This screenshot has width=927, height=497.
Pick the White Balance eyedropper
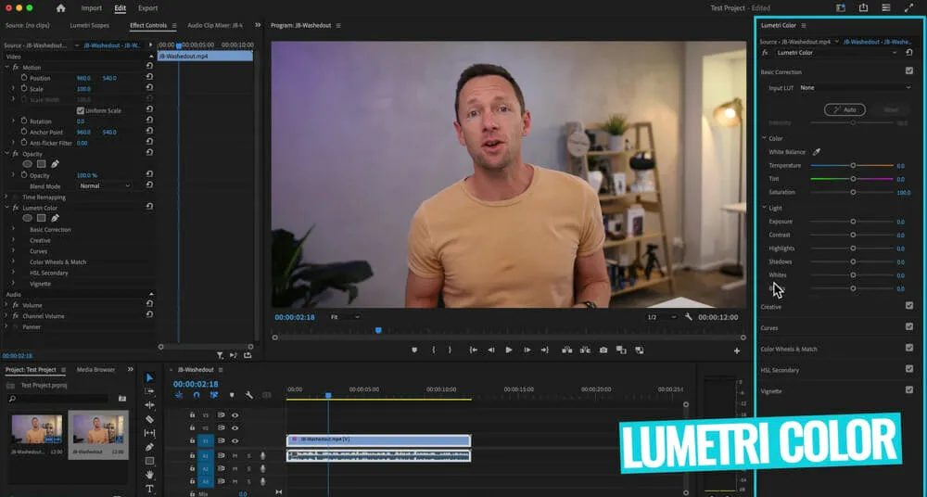click(817, 152)
